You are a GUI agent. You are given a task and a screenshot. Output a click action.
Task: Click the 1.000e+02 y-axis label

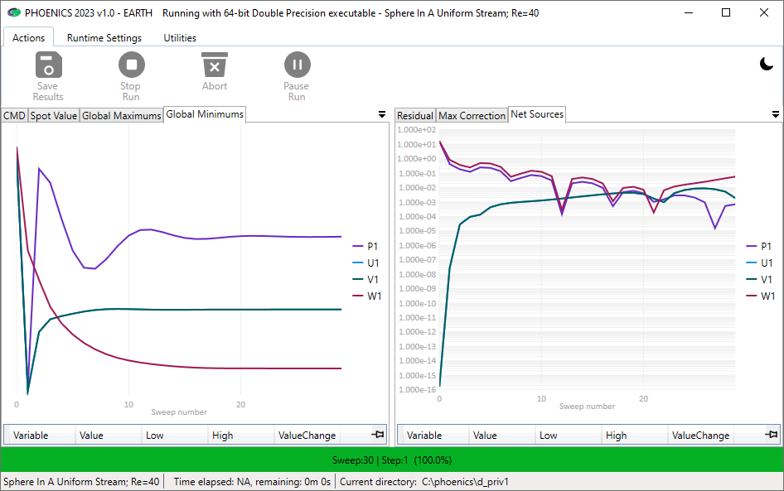(417, 130)
